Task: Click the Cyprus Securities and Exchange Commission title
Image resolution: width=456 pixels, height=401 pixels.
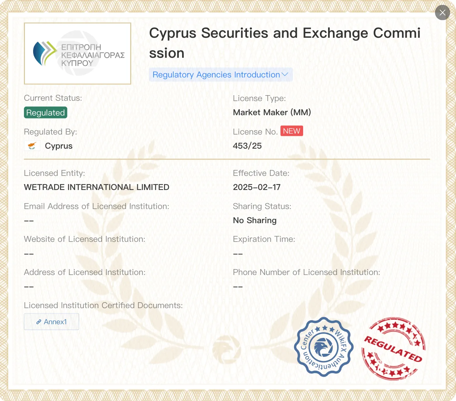Action: (x=285, y=43)
